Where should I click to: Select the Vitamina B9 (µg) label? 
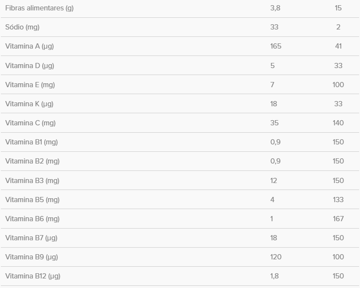[x=31, y=257]
